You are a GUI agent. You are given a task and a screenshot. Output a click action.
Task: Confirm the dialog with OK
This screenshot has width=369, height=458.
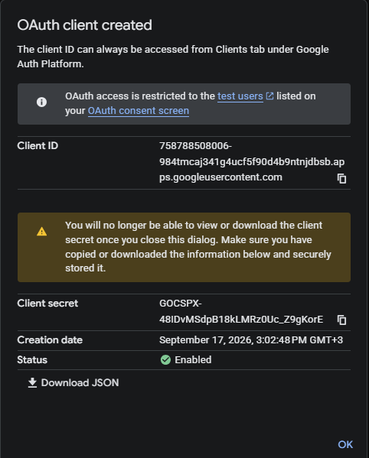[x=345, y=444]
